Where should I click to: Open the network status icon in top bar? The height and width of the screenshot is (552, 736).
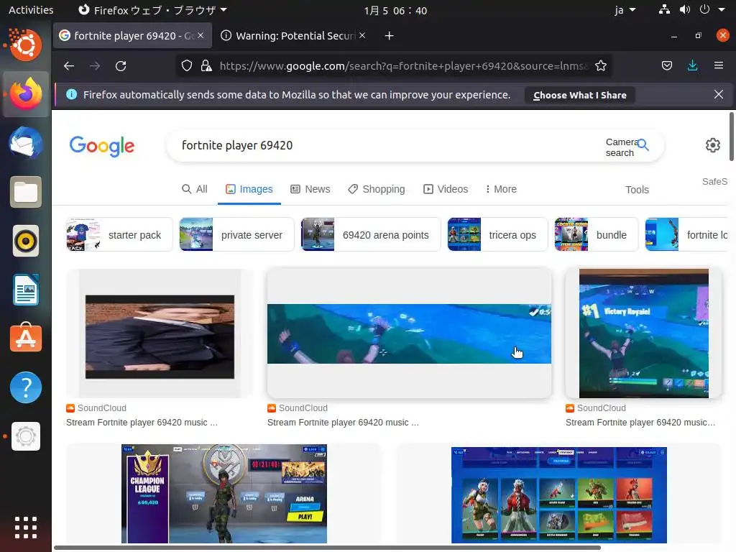click(x=663, y=10)
